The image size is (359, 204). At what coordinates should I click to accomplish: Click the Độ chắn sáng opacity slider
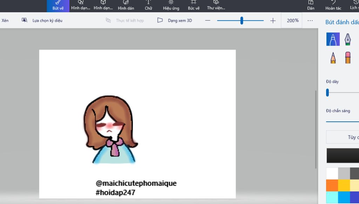point(343,122)
